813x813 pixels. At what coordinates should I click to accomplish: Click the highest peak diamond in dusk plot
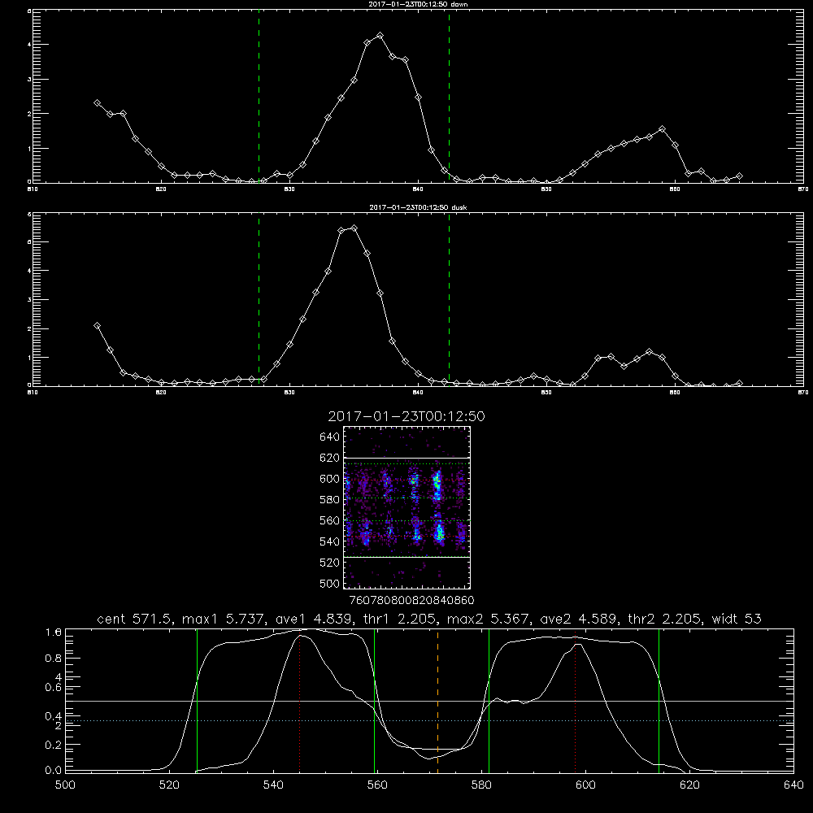354,228
